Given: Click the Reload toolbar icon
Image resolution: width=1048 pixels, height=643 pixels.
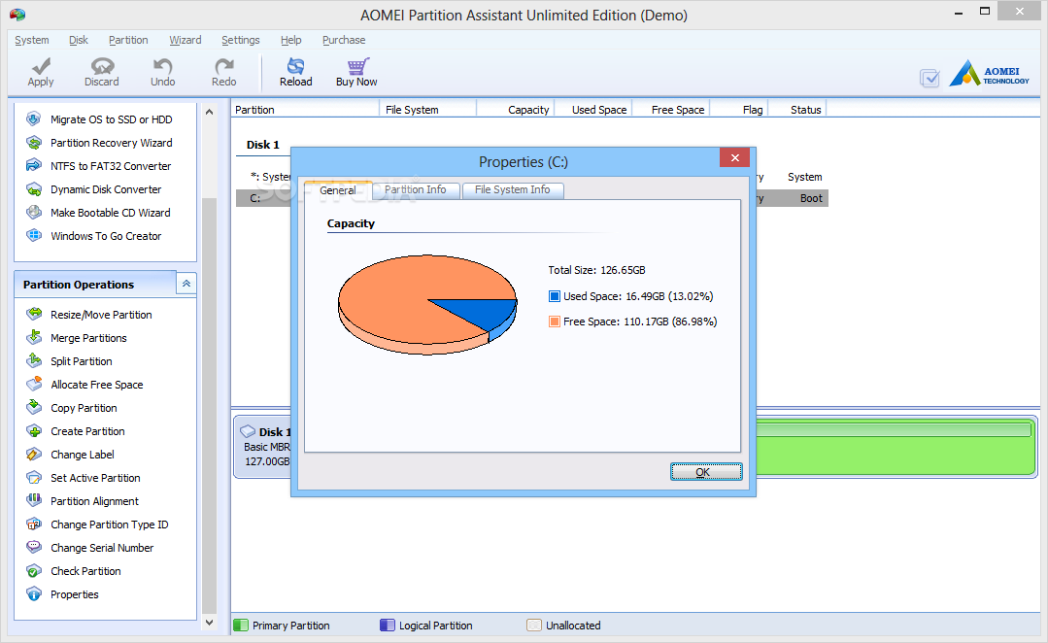Looking at the screenshot, I should 295,66.
